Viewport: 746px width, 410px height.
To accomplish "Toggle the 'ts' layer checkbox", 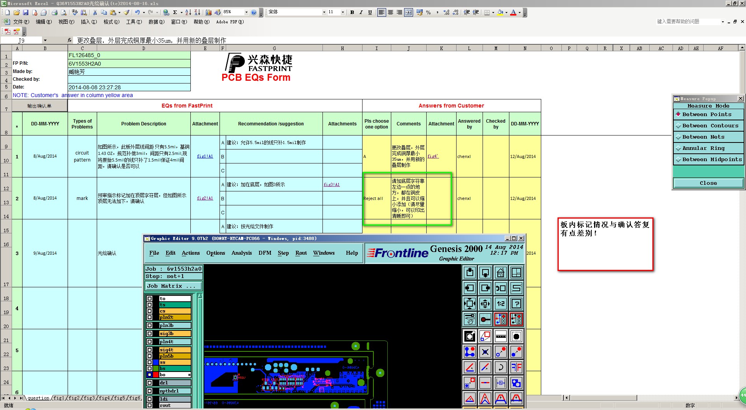I will tap(150, 305).
